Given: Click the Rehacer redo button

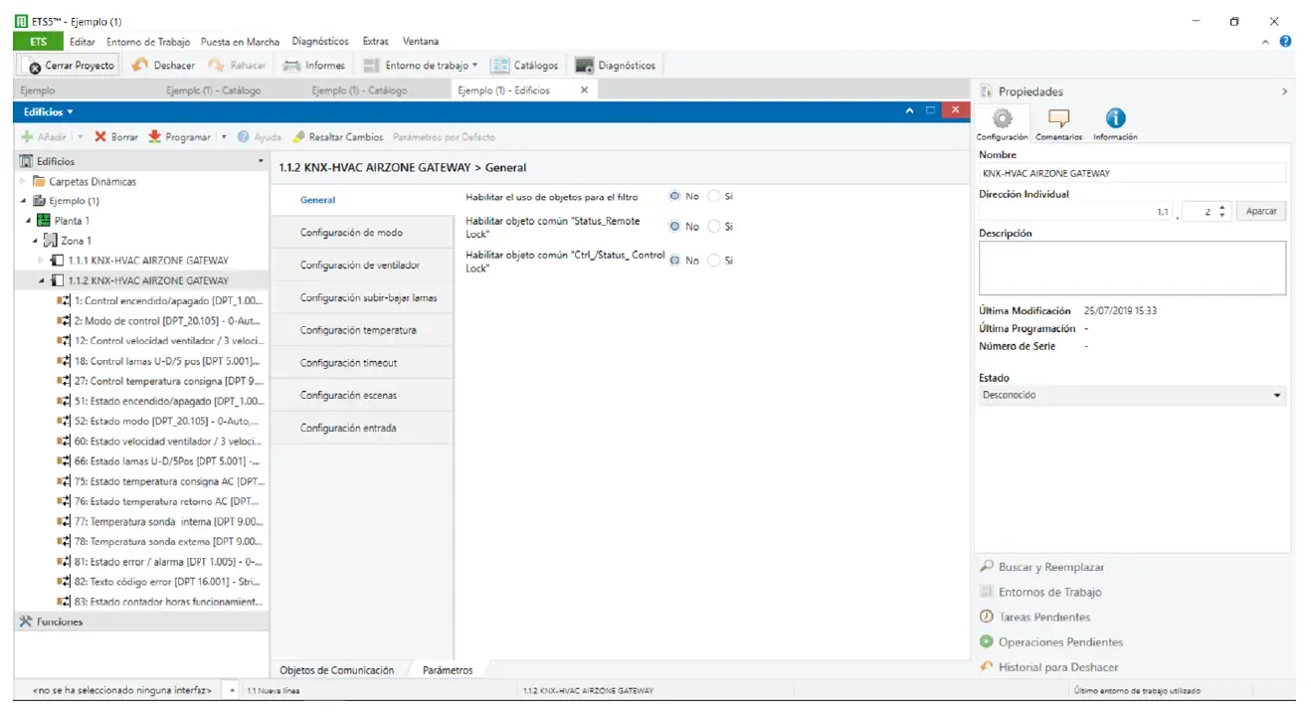Looking at the screenshot, I should tap(237, 66).
